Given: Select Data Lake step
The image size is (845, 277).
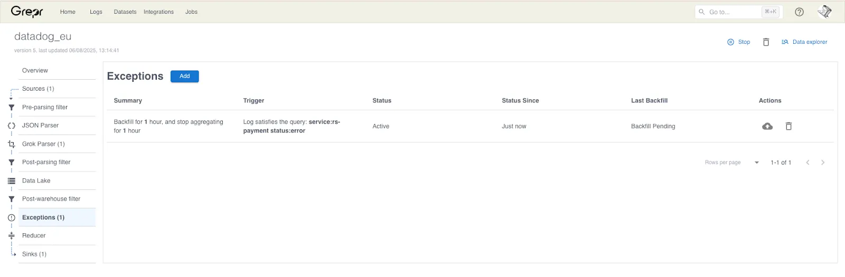Looking at the screenshot, I should tap(57, 180).
